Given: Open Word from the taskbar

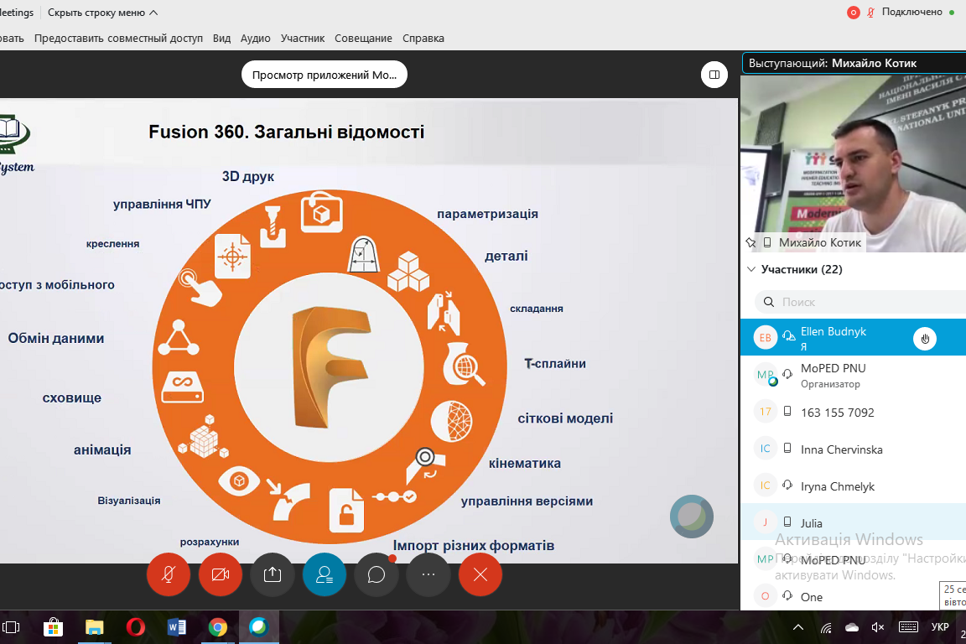Looking at the screenshot, I should 176,626.
